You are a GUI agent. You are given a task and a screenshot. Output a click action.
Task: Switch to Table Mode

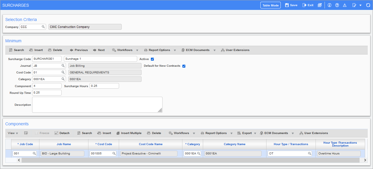(x=270, y=5)
